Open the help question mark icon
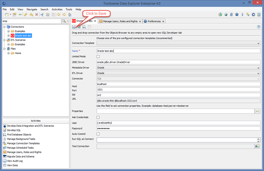 pyautogui.click(x=259, y=27)
